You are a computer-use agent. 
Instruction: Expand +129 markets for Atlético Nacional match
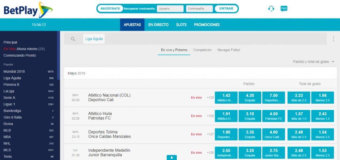210,97
